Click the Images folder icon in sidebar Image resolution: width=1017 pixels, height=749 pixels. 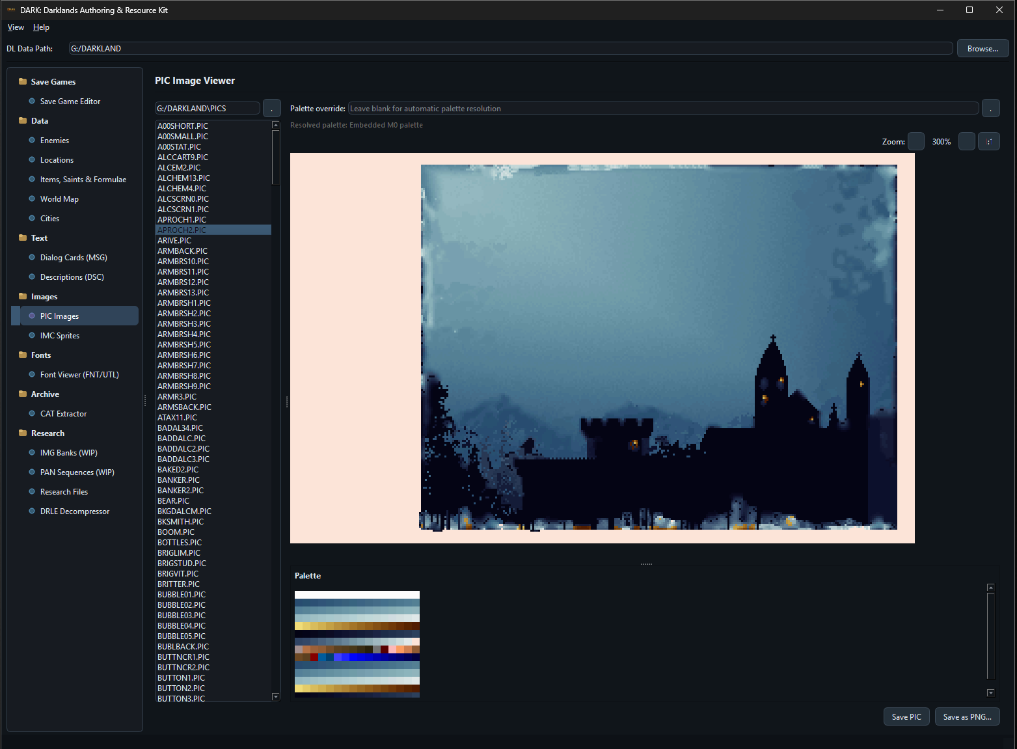click(23, 296)
